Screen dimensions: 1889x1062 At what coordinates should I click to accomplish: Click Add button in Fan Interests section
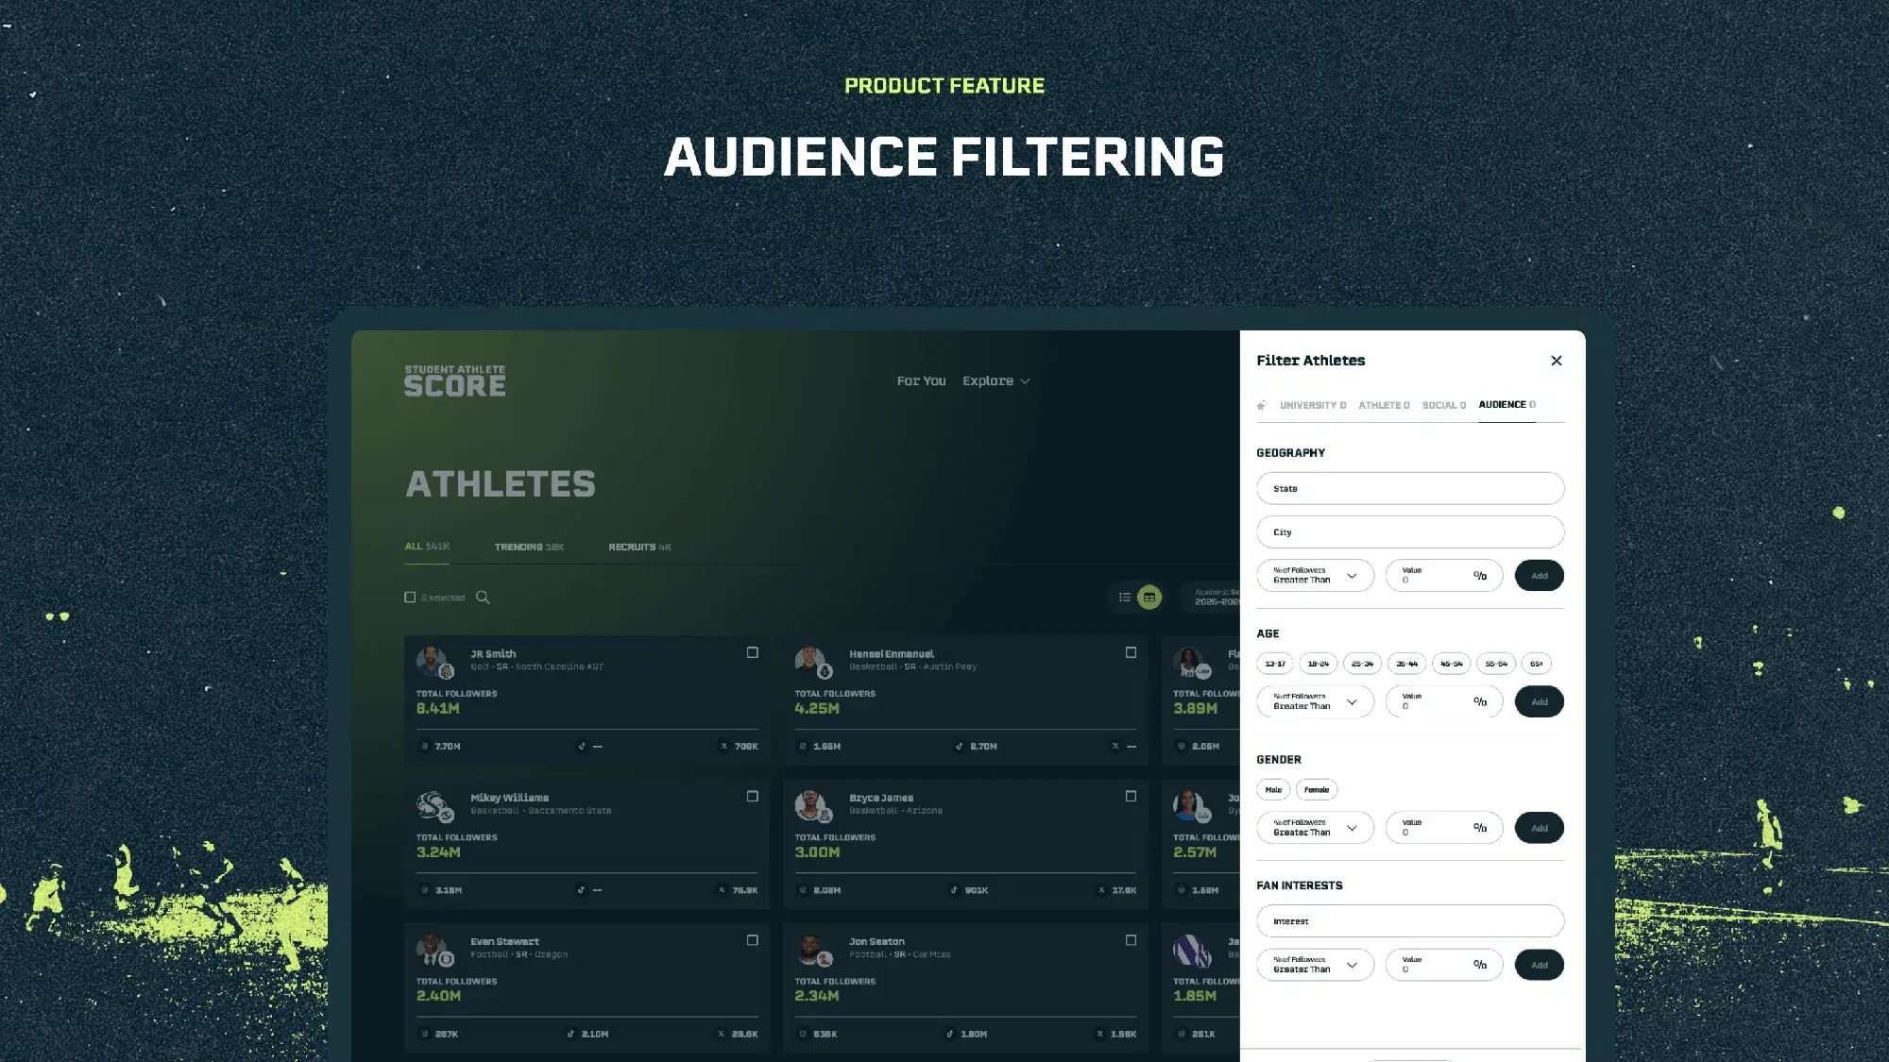tap(1540, 965)
